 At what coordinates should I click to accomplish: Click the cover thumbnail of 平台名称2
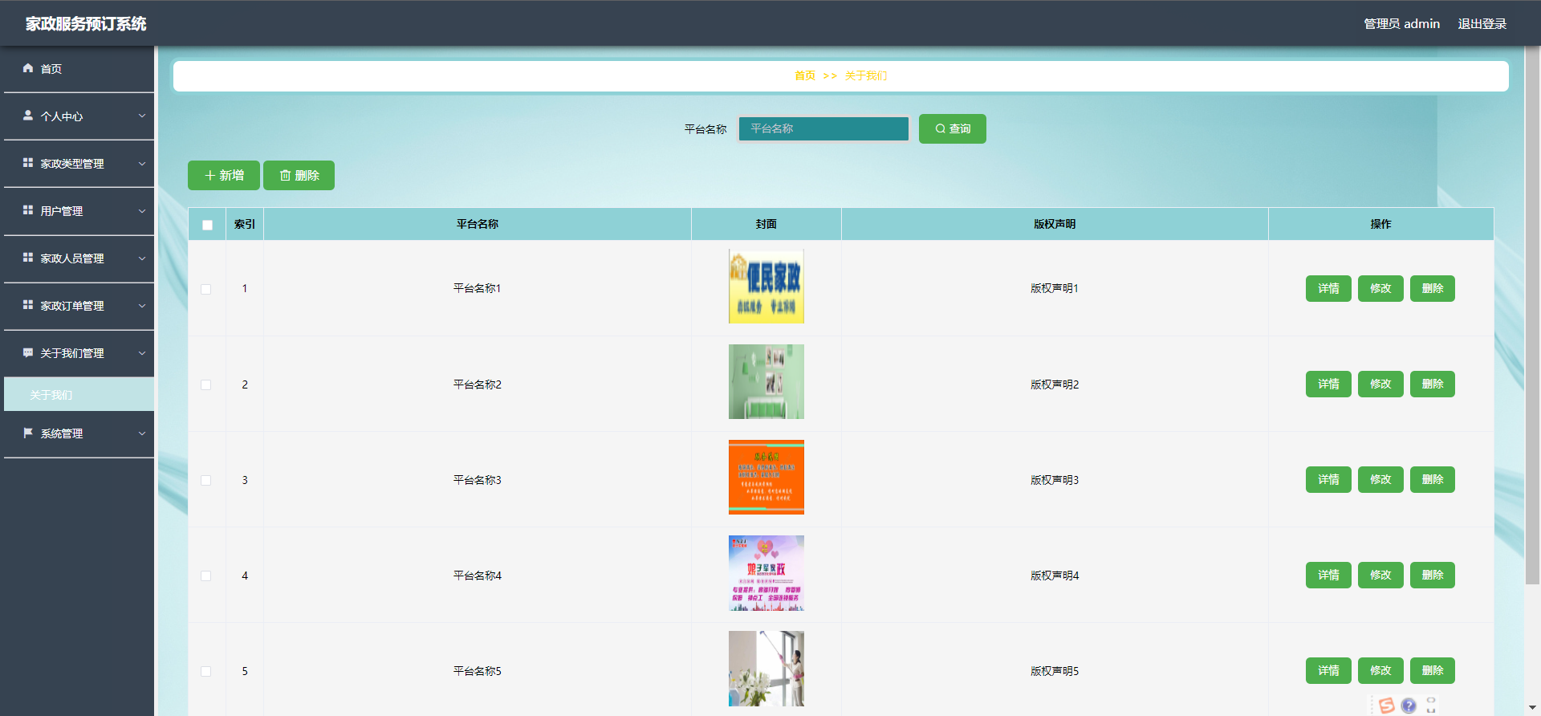[766, 382]
